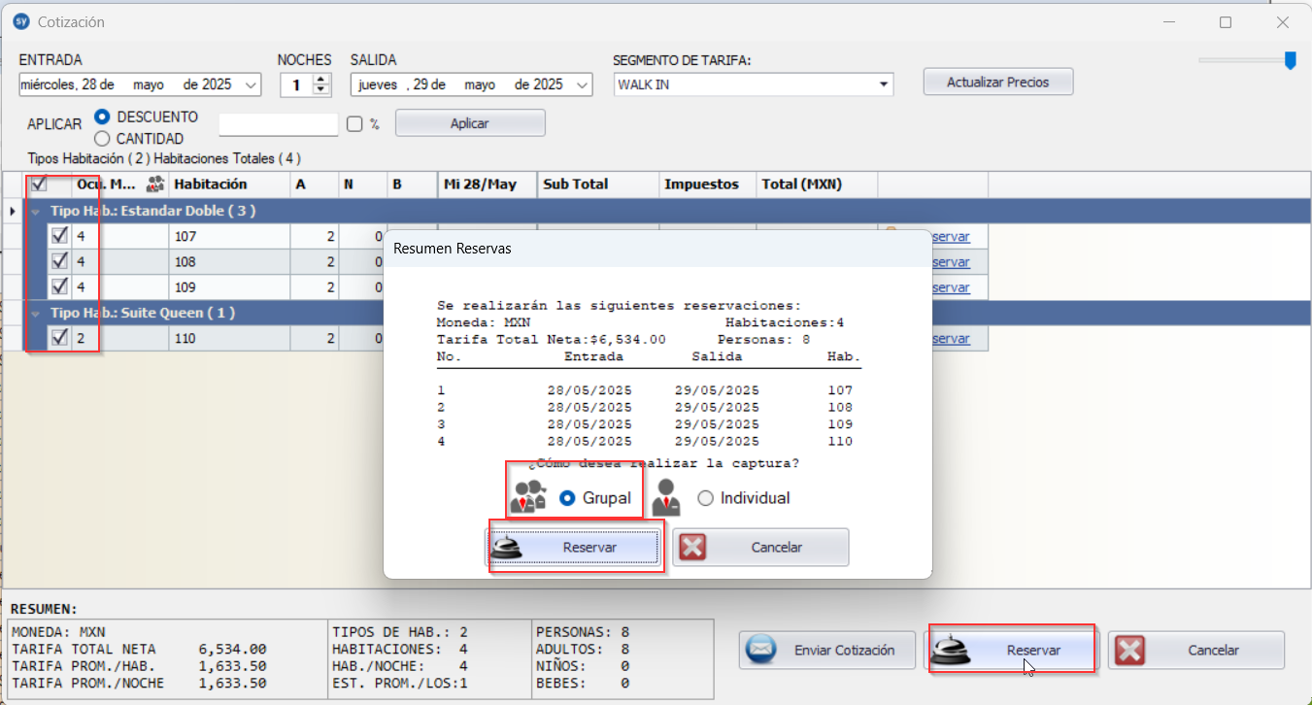The height and width of the screenshot is (705, 1312).
Task: Click the red X icon in the dialog's Cancelar button
Action: [x=692, y=547]
